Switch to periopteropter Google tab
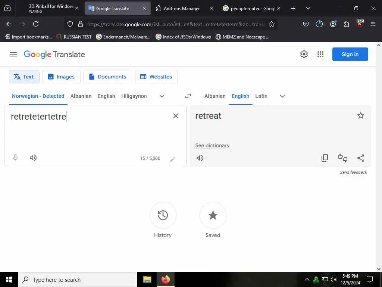 coord(252,8)
